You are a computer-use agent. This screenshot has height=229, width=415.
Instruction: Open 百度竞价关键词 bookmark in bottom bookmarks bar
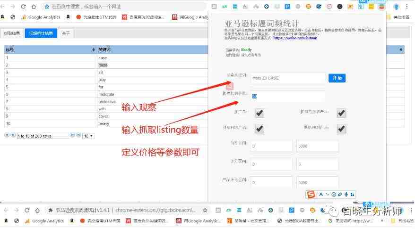click(147, 221)
